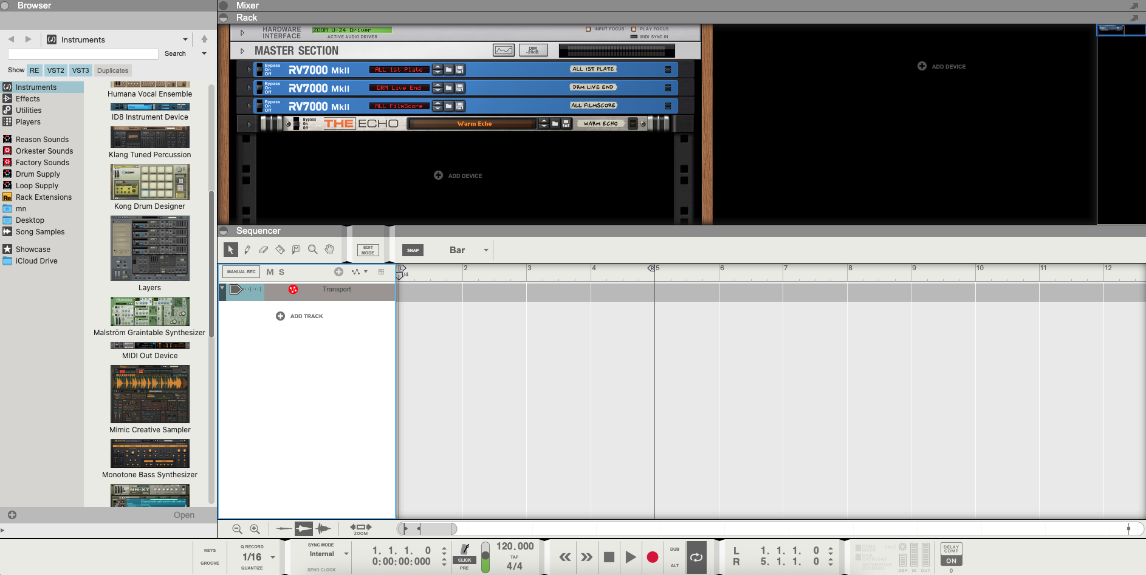The height and width of the screenshot is (575, 1146).
Task: Click Add Device below The Echo
Action: click(x=458, y=175)
